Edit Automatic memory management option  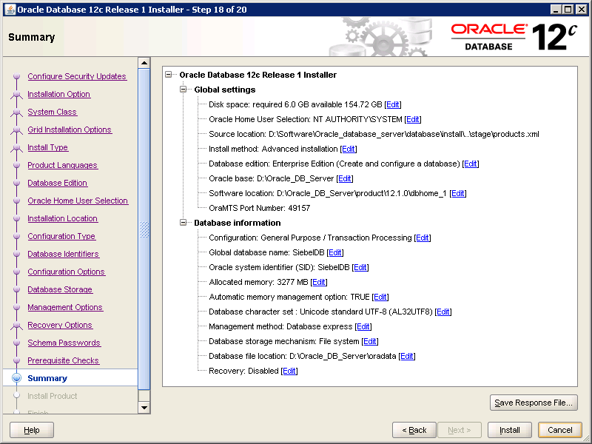click(380, 297)
